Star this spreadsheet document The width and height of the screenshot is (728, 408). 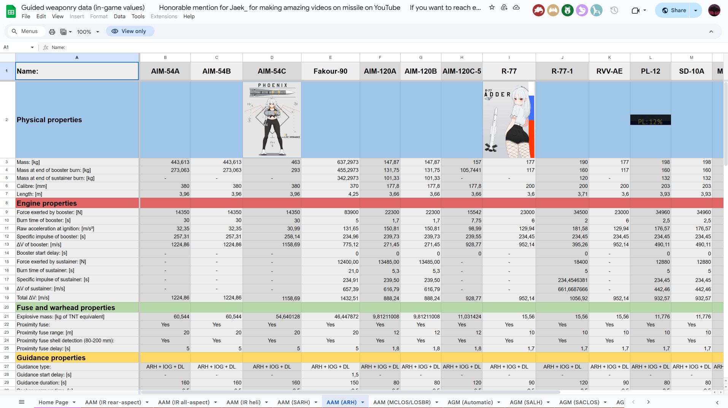coord(492,8)
